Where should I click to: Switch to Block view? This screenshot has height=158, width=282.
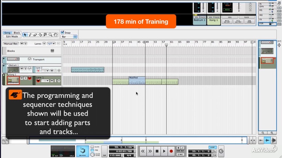coord(17,33)
